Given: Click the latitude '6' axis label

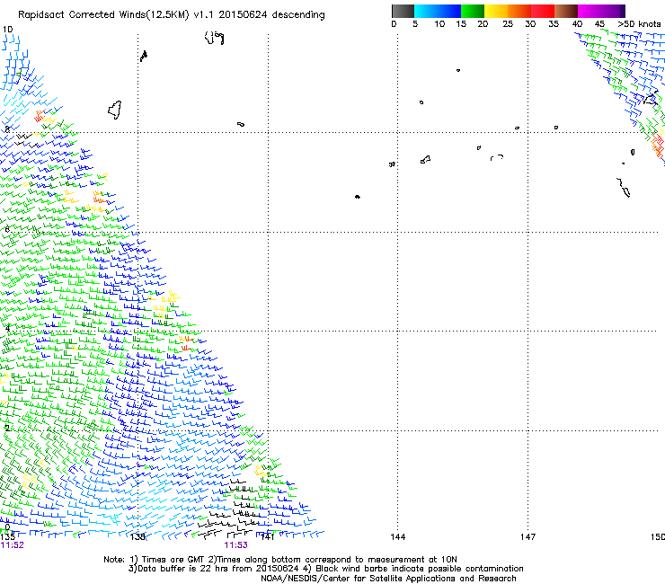Looking at the screenshot, I should (x=7, y=229).
